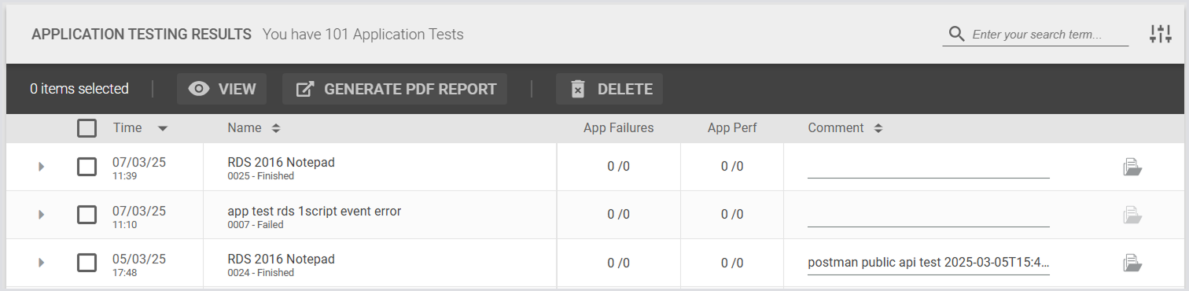Open folder icon for failed 0007 test row

[1132, 214]
